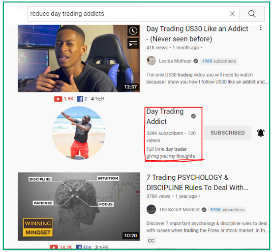Toggle the notification bell for Day Trading Addict
Image resolution: width=273 pixels, height=252 pixels.
coord(261,133)
